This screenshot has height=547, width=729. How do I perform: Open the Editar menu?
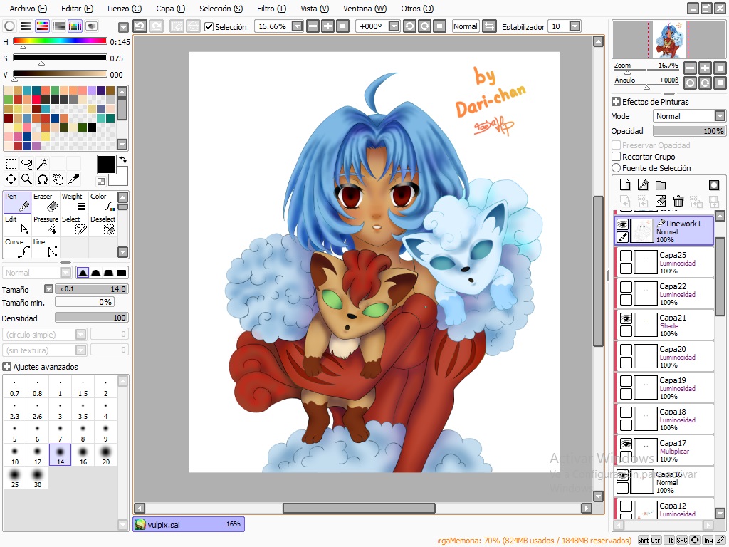[x=77, y=9]
